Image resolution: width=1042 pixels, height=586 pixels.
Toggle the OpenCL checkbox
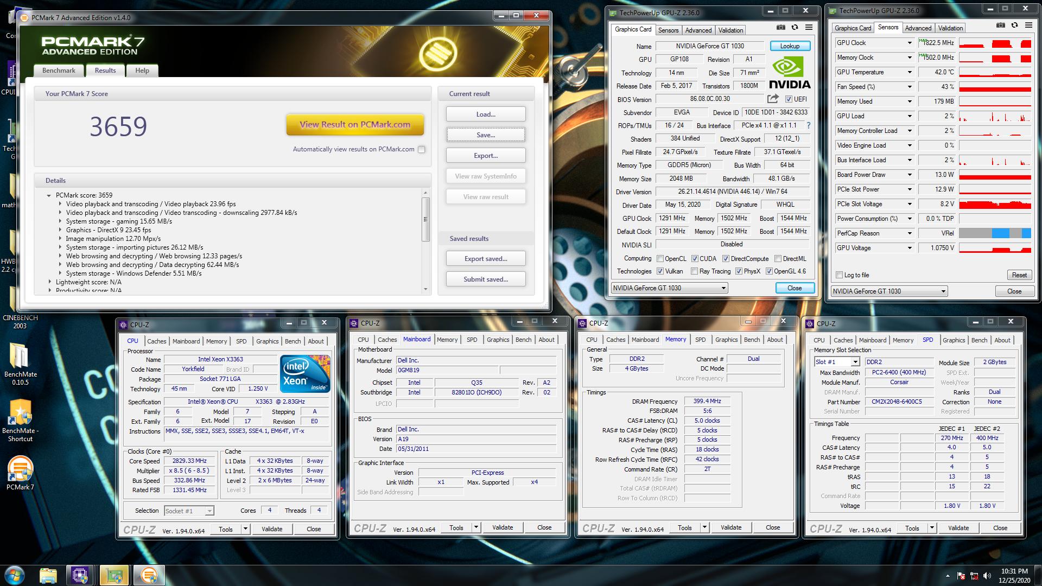click(x=660, y=259)
